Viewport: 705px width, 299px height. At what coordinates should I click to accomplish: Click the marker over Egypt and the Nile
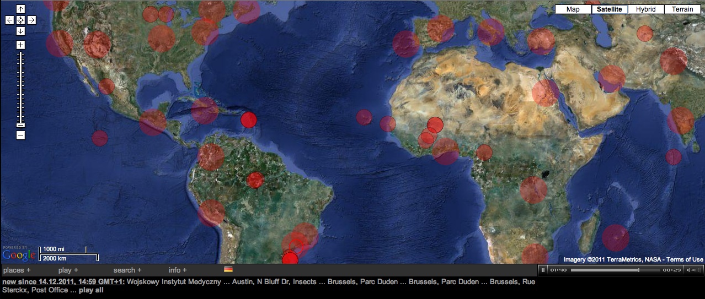click(x=545, y=93)
